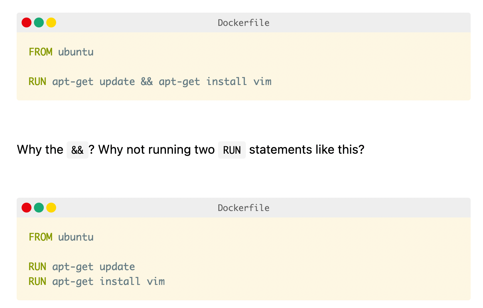Click the inline RUN code snippet in the paragraph

coord(232,150)
